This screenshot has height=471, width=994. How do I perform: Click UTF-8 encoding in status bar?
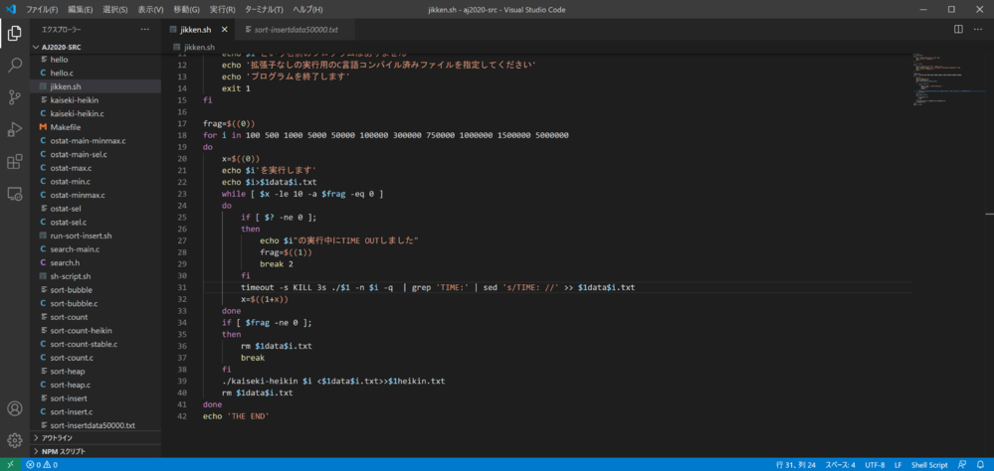(x=875, y=464)
